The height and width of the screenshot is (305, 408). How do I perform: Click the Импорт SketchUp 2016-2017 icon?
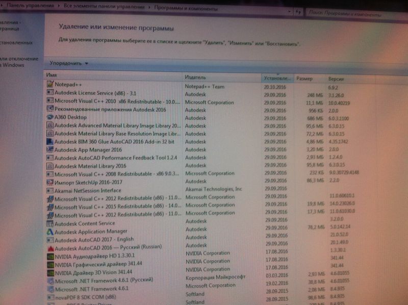click(50, 182)
